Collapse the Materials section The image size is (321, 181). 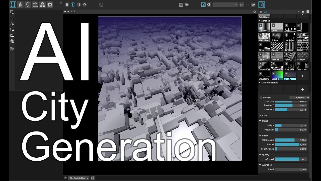pos(260,21)
